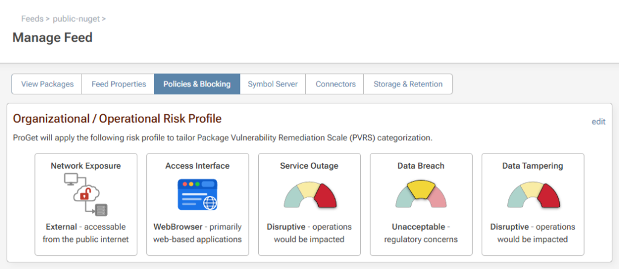
Task: Go to the Connectors tab
Action: coord(335,84)
